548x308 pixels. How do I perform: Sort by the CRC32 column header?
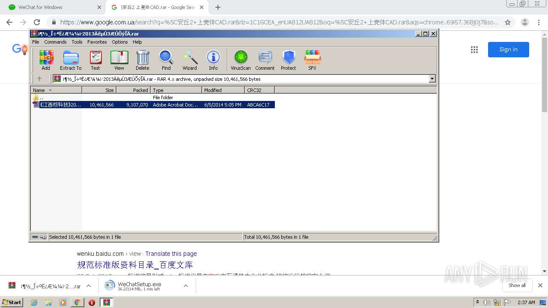(259, 90)
